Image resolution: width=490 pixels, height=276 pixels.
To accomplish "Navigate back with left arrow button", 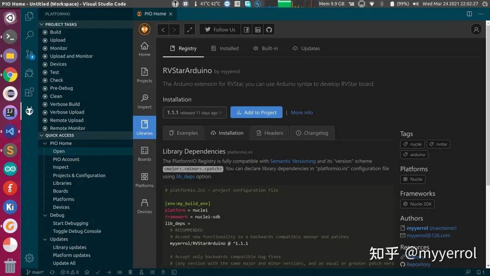I will (163, 30).
